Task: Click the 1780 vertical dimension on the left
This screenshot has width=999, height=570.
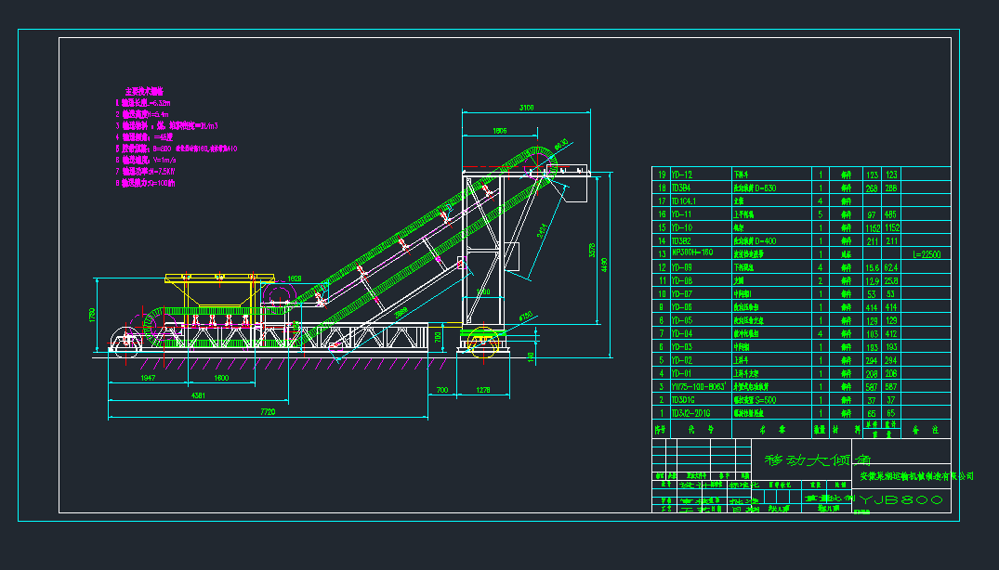Action: point(91,315)
